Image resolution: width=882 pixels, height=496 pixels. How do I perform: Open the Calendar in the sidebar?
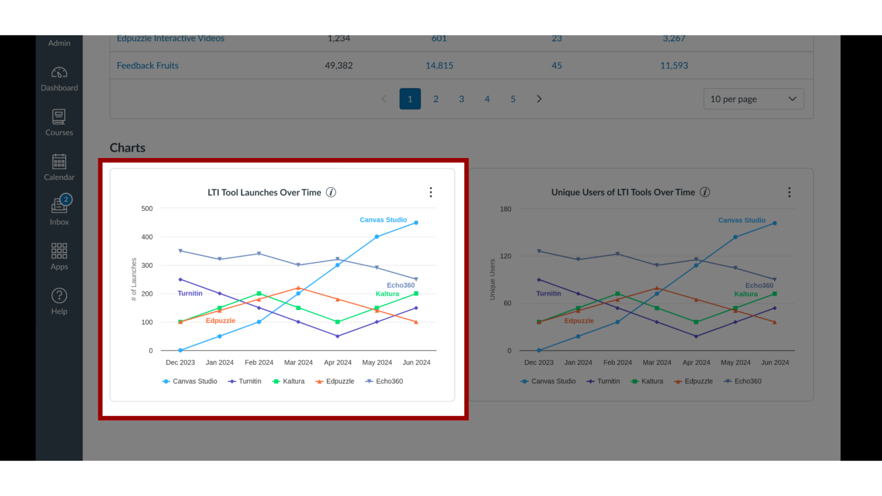(x=59, y=168)
